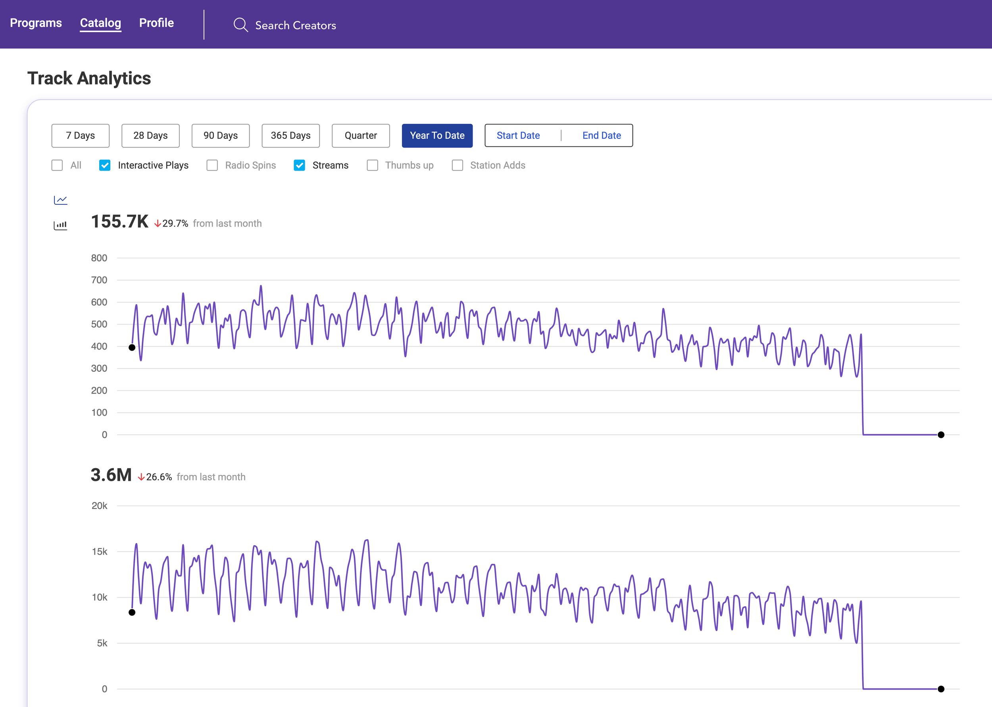
Task: Open the Profile menu item
Action: (156, 23)
